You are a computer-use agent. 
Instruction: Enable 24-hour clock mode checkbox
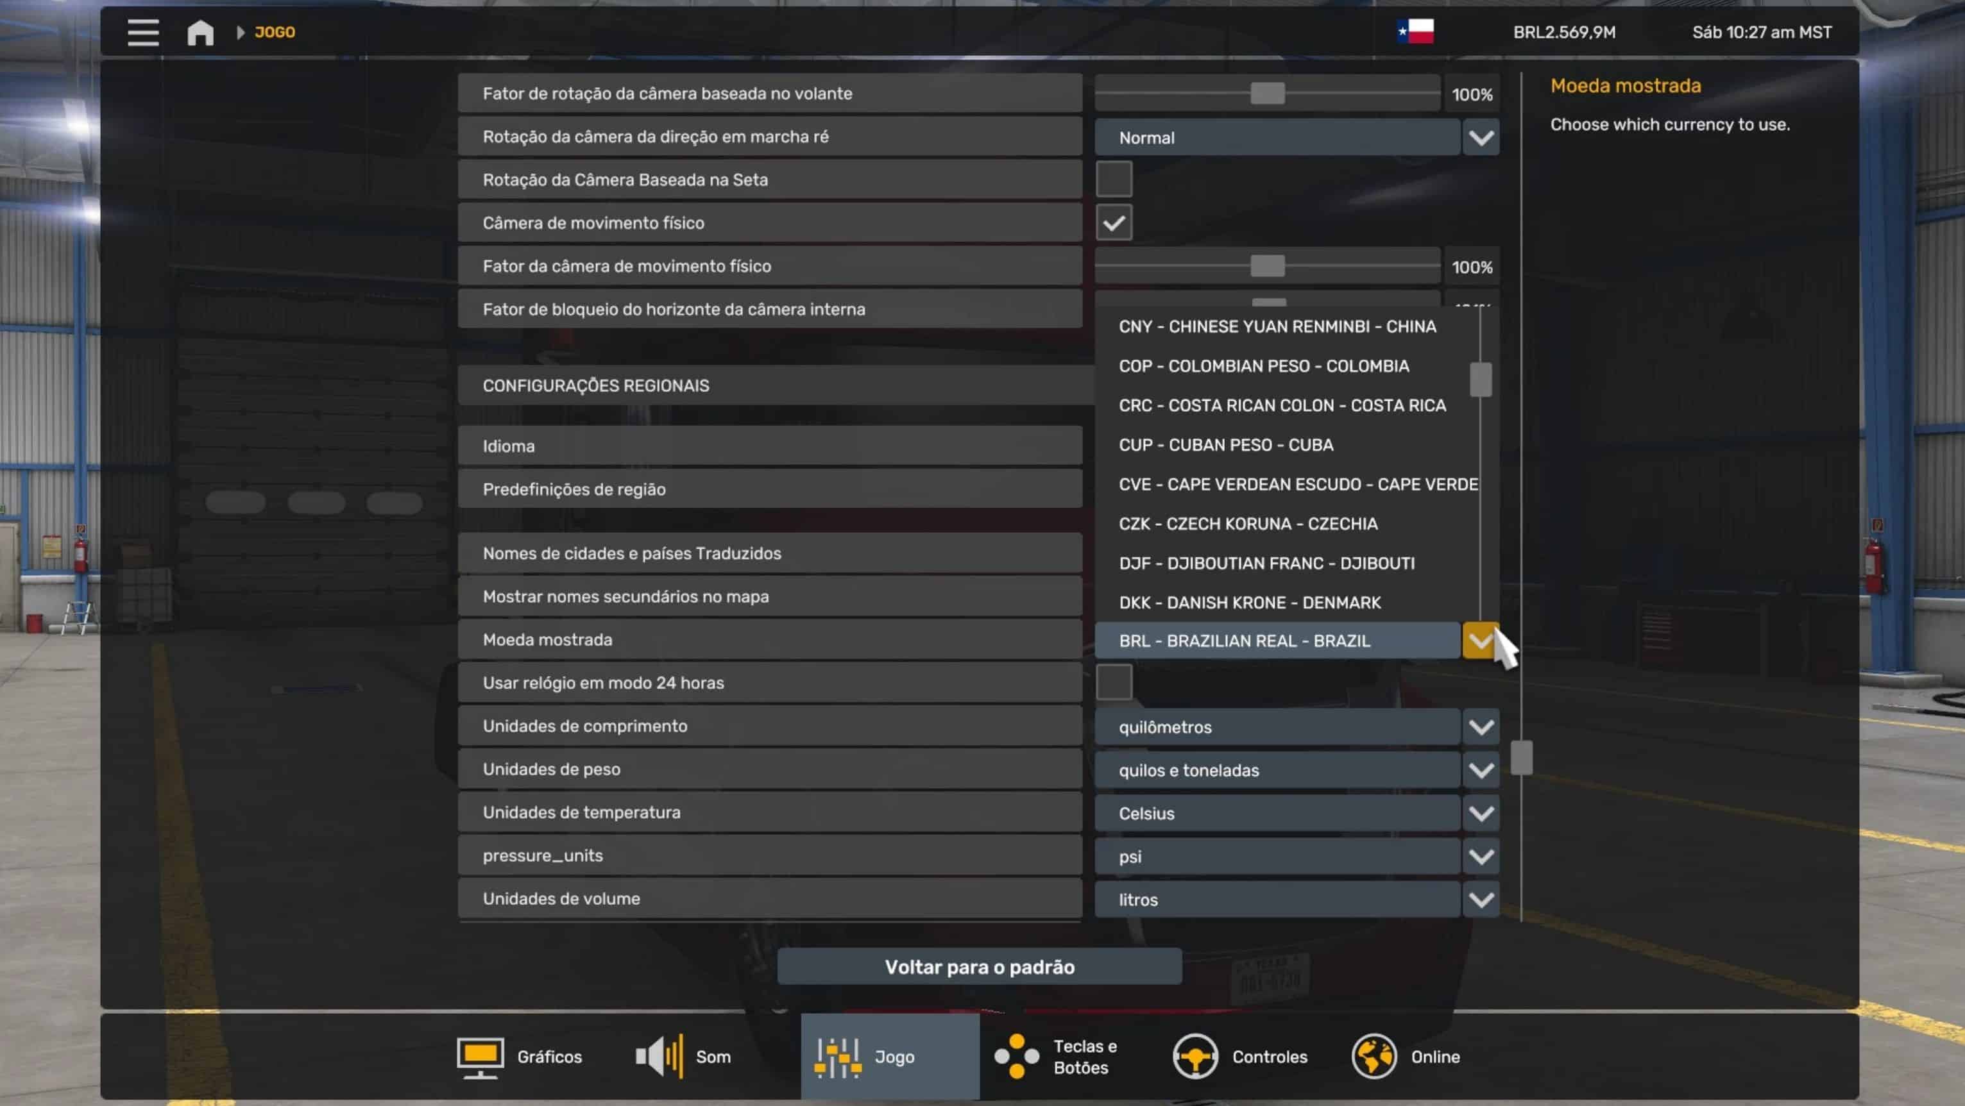click(1114, 682)
